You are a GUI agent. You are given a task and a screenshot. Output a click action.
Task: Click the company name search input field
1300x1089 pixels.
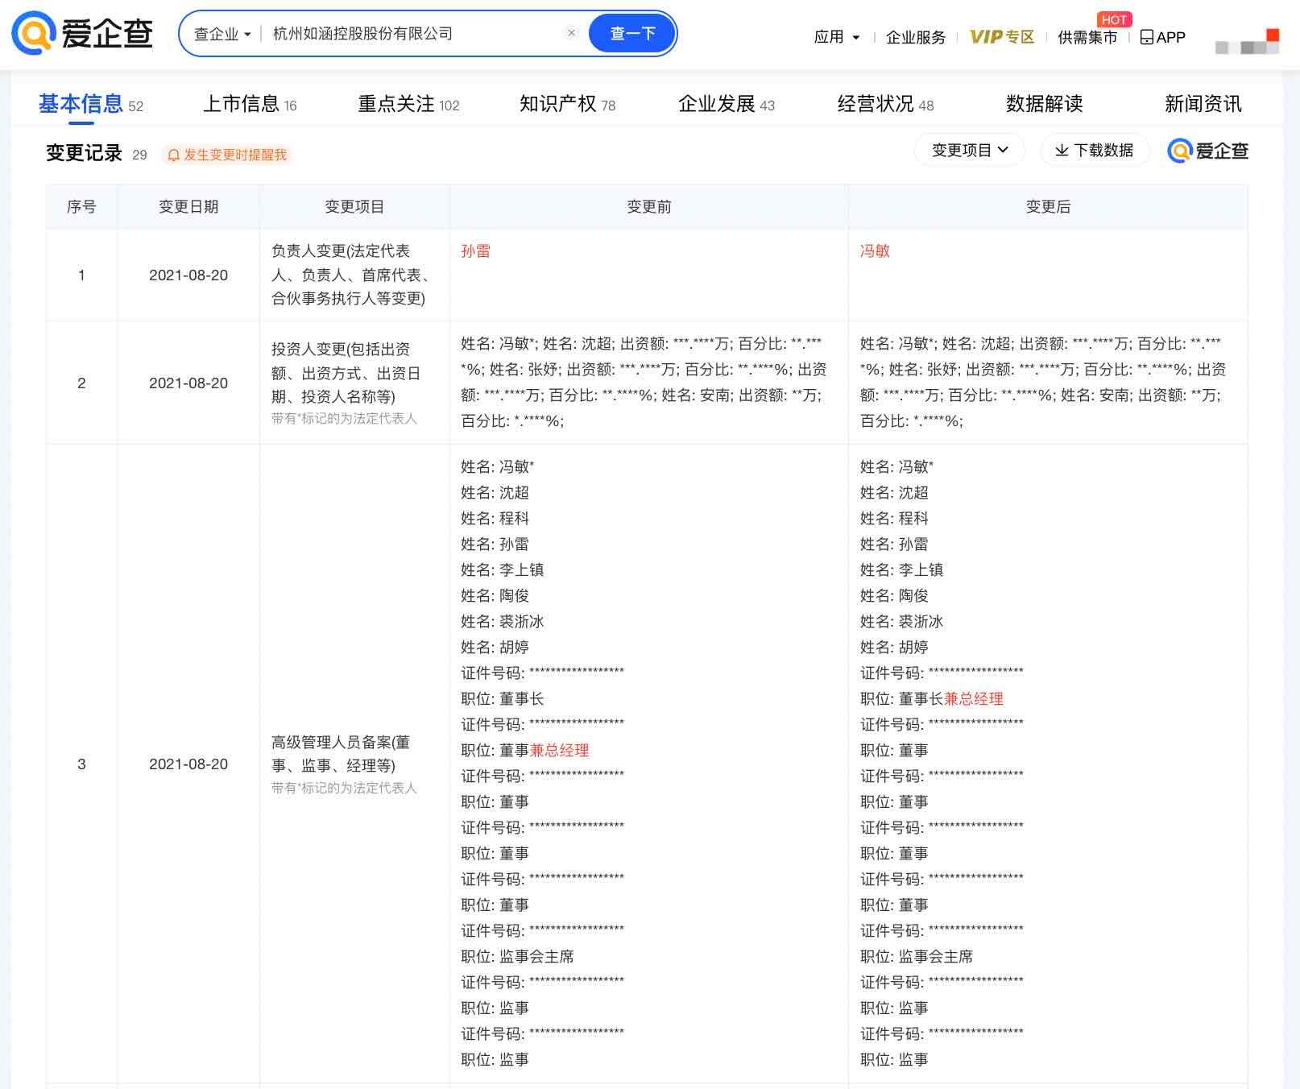[411, 34]
